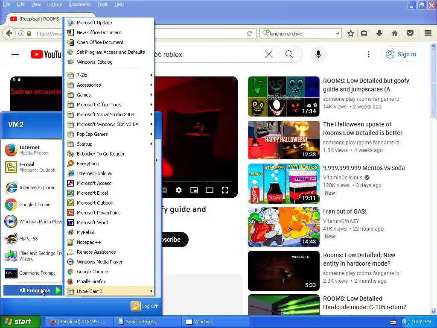Click All Programs button
The height and width of the screenshot is (328, 437).
pos(32,290)
